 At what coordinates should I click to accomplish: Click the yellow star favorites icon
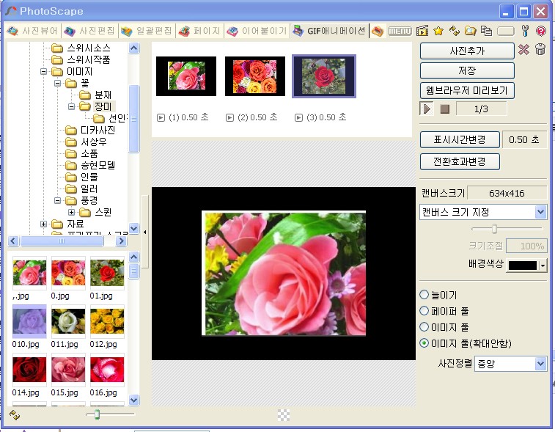[x=438, y=31]
